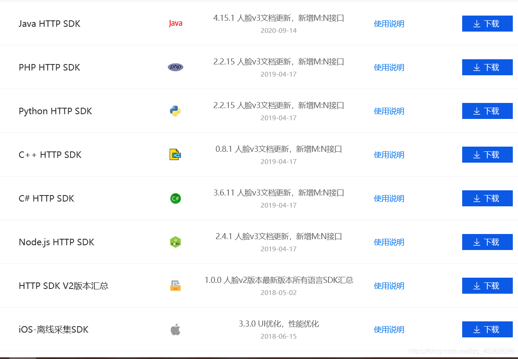
Task: Open 使用说明 for C++ HTTP SDK
Action: (389, 154)
